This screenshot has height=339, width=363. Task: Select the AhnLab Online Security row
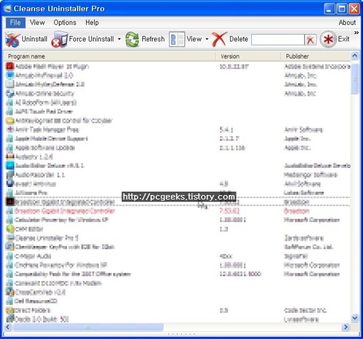click(x=178, y=94)
